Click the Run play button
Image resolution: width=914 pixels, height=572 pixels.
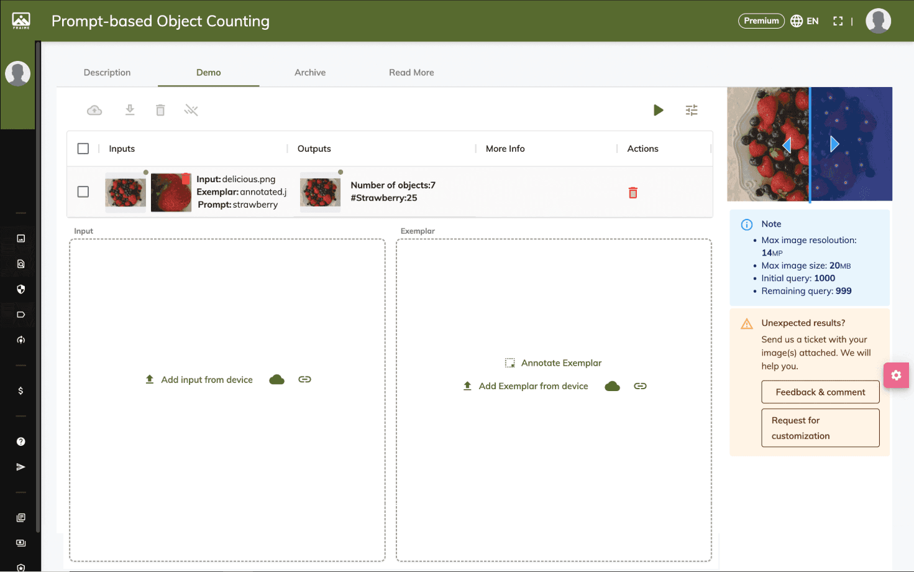pyautogui.click(x=658, y=110)
